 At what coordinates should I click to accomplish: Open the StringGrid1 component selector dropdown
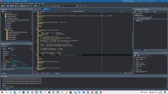click(x=31, y=46)
